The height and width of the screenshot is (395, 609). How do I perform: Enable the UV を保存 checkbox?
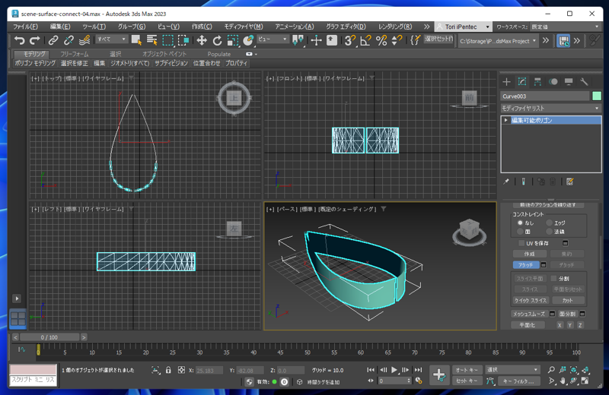[521, 243]
